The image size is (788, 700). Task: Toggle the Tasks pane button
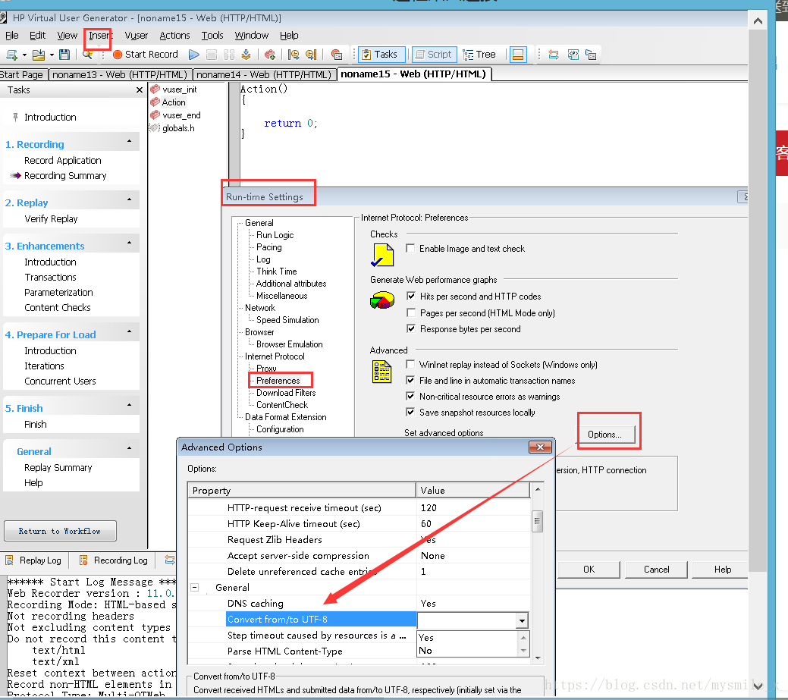[381, 55]
